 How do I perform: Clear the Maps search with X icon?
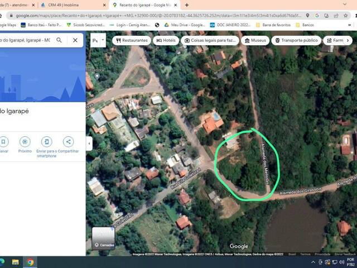75,40
